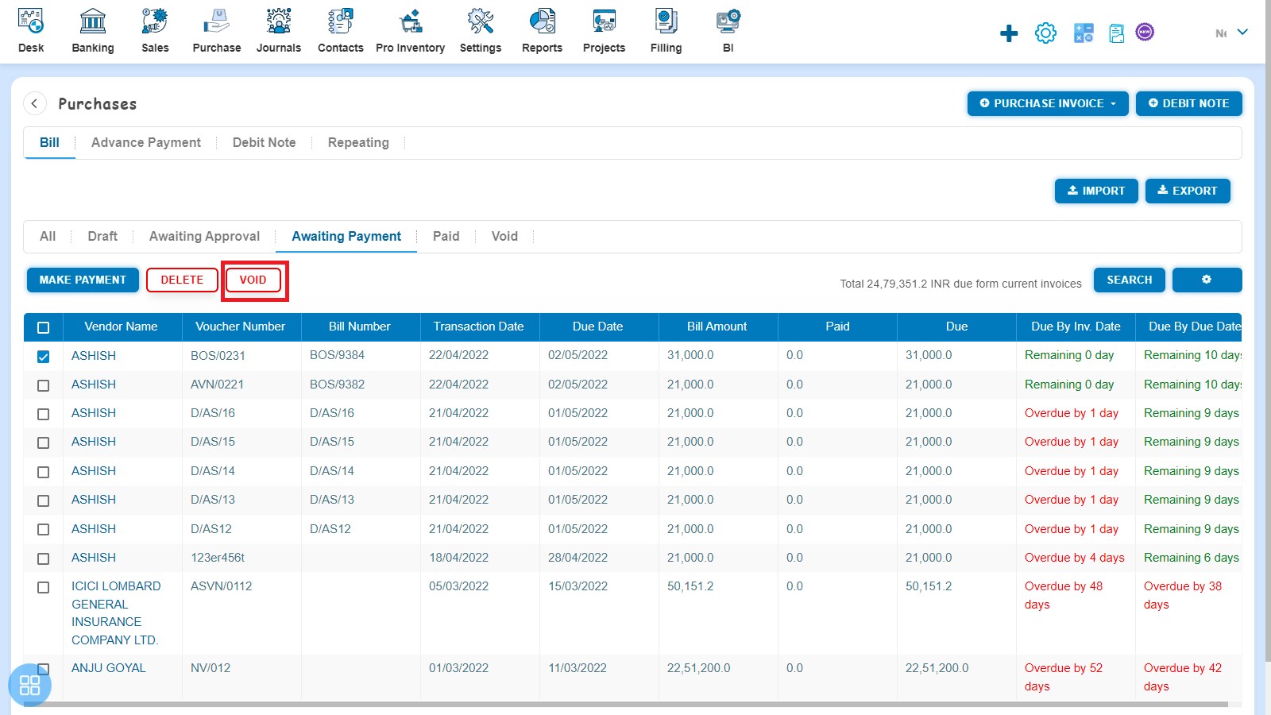Show All bills filter tab
Image resolution: width=1271 pixels, height=715 pixels.
(48, 236)
